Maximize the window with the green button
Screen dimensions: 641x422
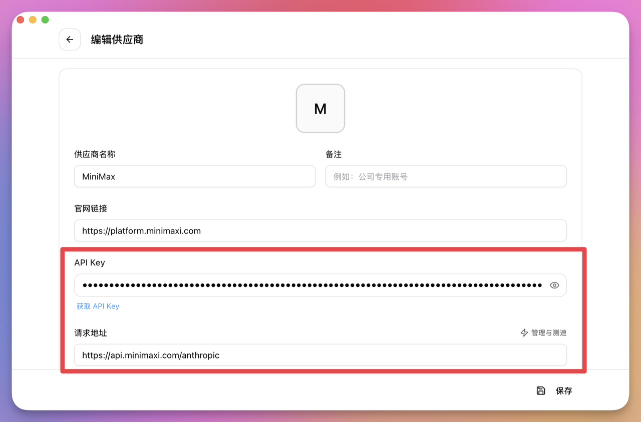pyautogui.click(x=45, y=19)
